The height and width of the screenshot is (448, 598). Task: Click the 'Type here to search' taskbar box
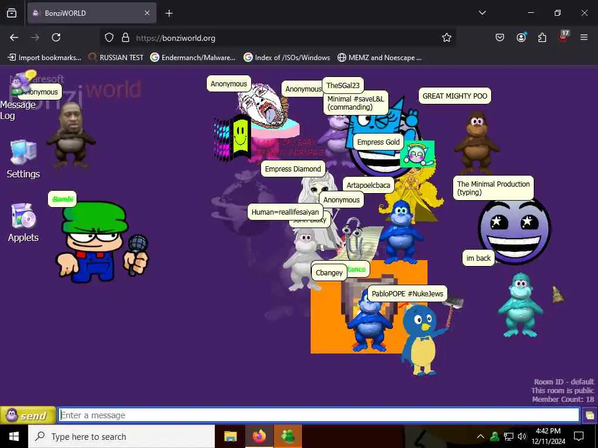121,436
